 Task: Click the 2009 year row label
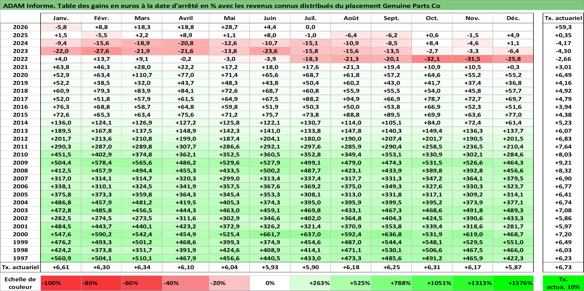(20, 162)
